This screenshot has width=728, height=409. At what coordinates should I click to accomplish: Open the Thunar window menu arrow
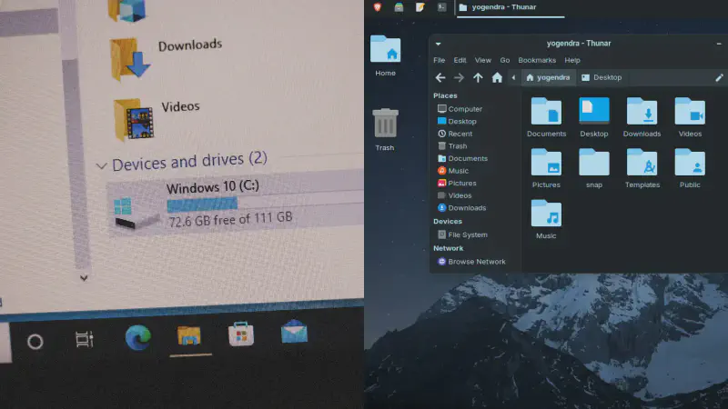click(x=438, y=44)
